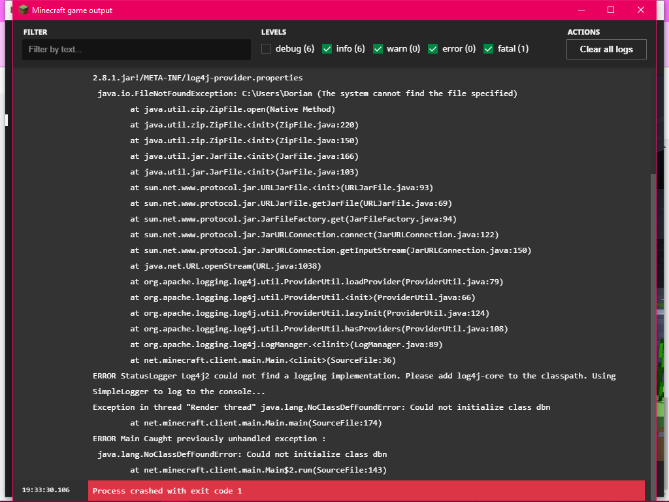Uncheck the info (6) level checkbox
The image size is (669, 502).
tap(327, 48)
